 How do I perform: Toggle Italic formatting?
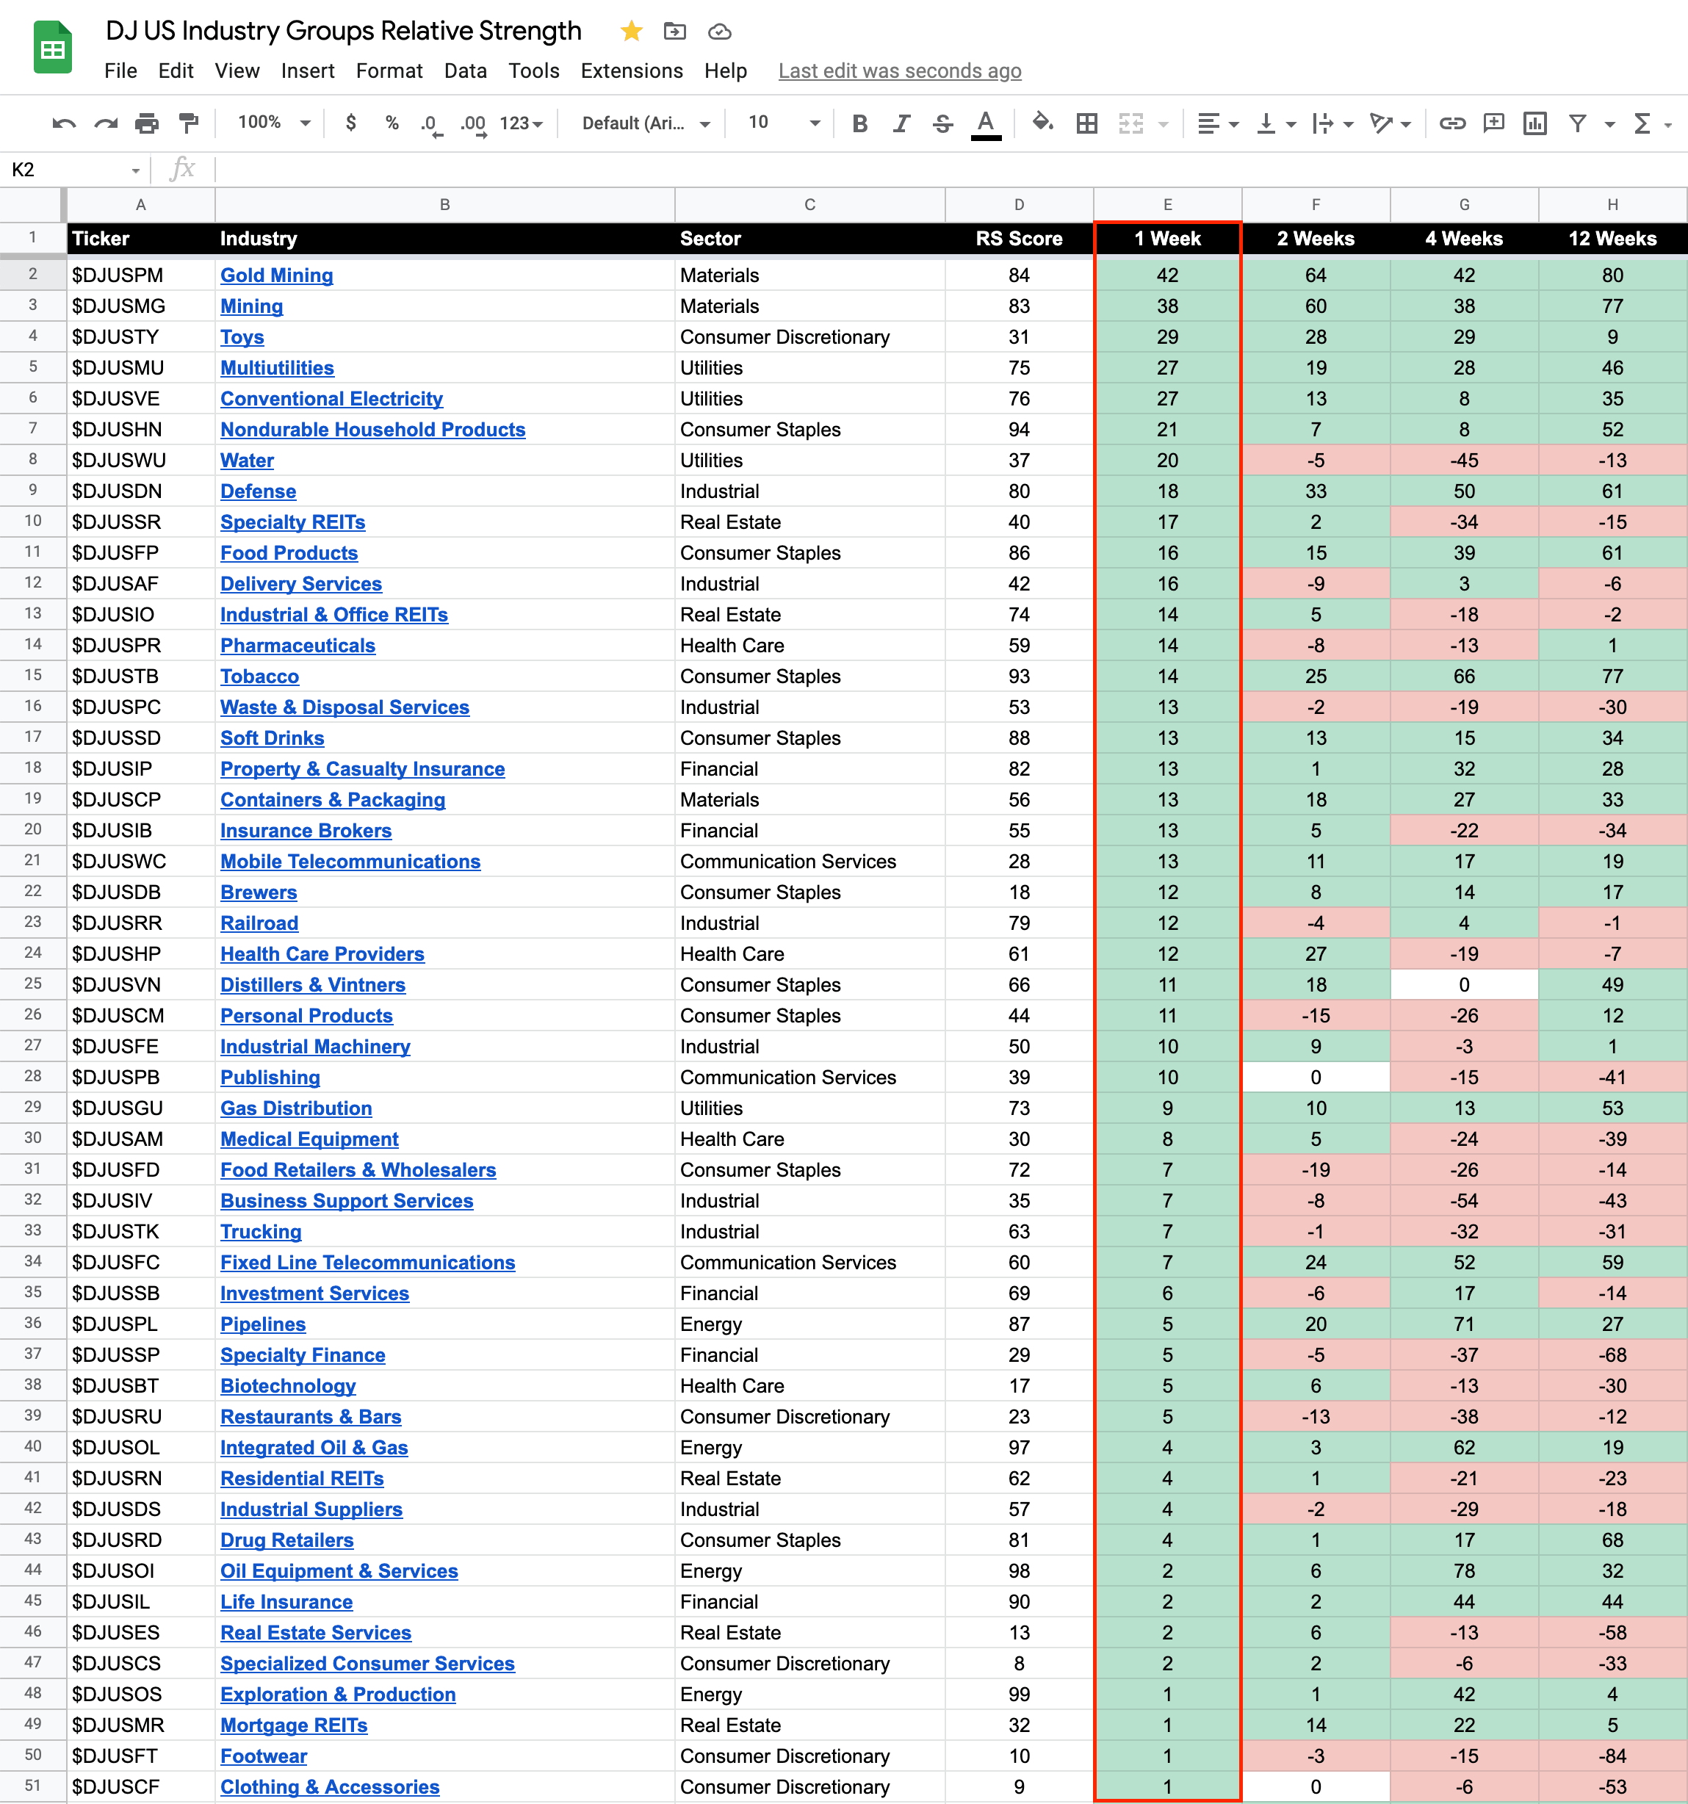[x=901, y=123]
